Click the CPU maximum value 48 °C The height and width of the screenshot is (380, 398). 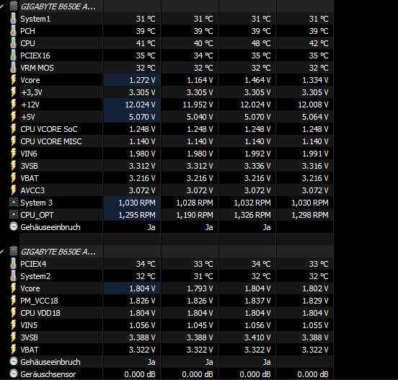261,43
